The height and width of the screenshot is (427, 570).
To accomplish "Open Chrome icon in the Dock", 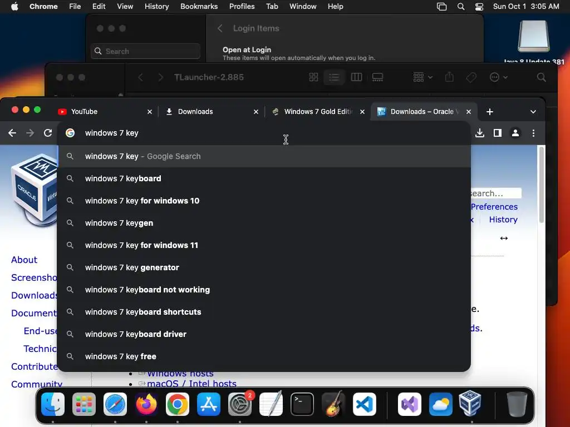I will point(178,404).
